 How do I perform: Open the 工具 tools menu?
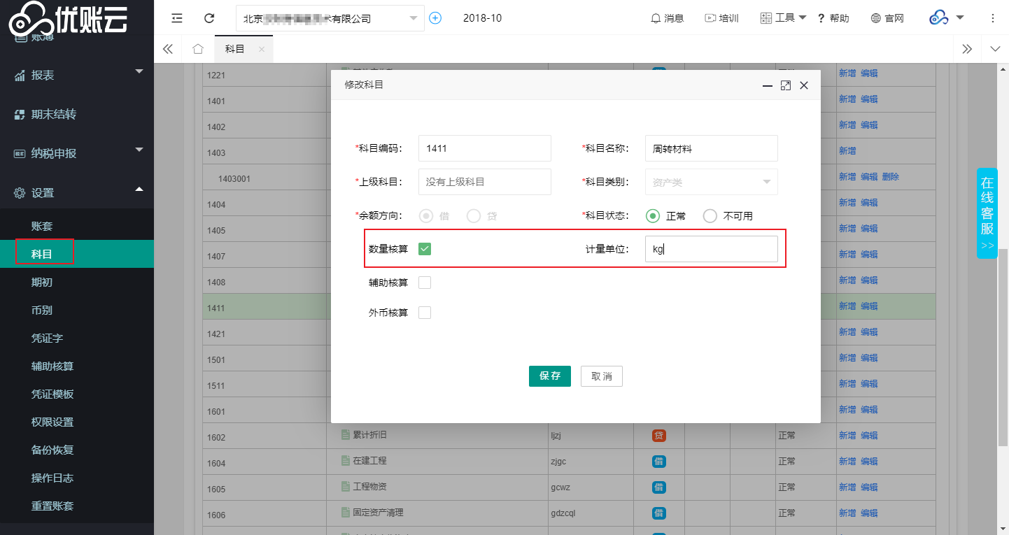(783, 18)
